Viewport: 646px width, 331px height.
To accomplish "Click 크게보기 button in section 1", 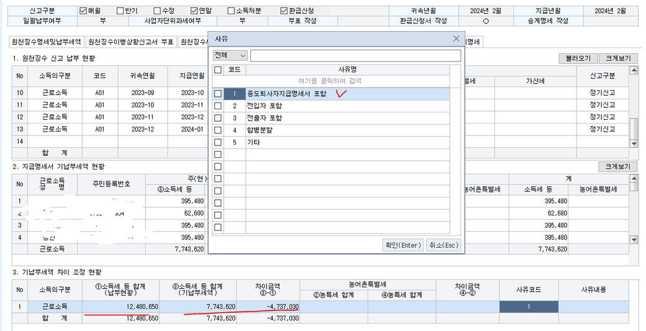I will tap(618, 58).
